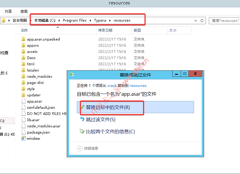
Task: Navigate to 这台电脑 in breadcrumb
Action: click(x=20, y=20)
